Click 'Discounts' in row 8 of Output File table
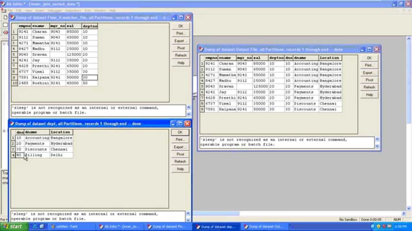Viewport: 412px width, 231px height. coord(306,104)
